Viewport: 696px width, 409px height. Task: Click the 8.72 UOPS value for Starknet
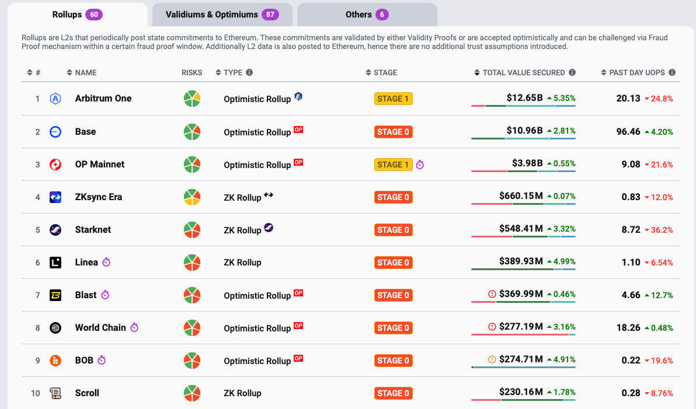(x=631, y=230)
